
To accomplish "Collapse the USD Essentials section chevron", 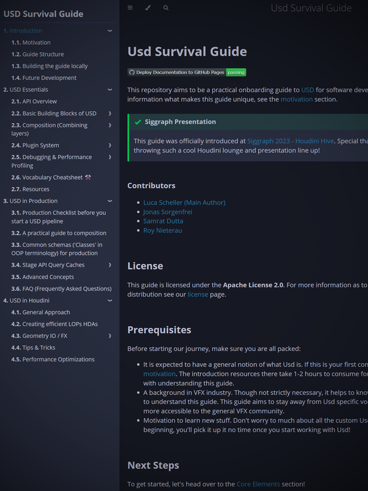I will (110, 90).
